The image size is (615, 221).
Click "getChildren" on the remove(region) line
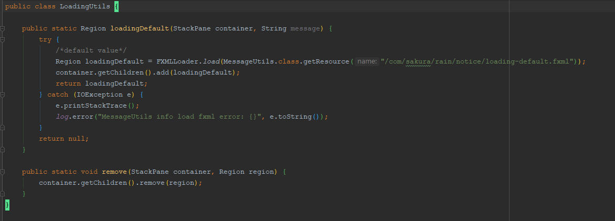[103, 183]
